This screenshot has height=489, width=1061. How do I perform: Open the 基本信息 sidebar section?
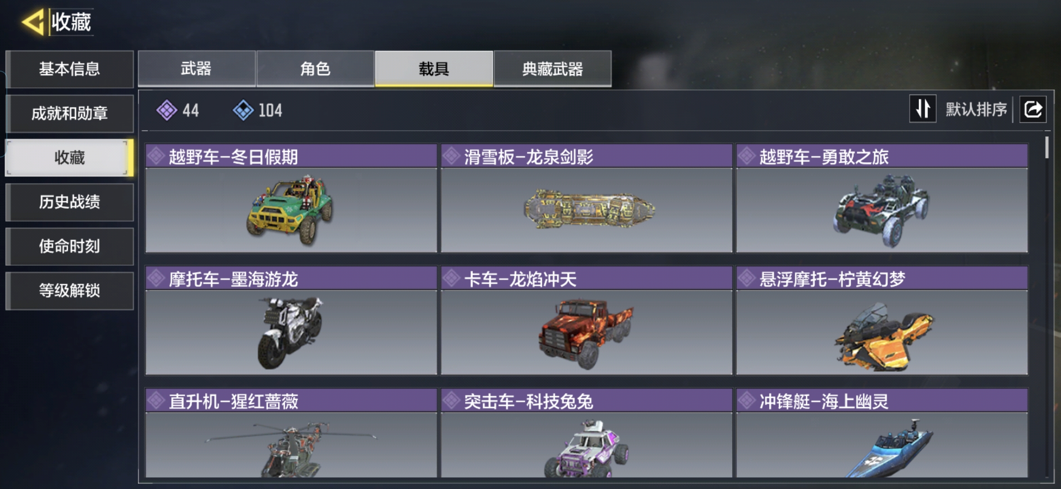tap(70, 69)
